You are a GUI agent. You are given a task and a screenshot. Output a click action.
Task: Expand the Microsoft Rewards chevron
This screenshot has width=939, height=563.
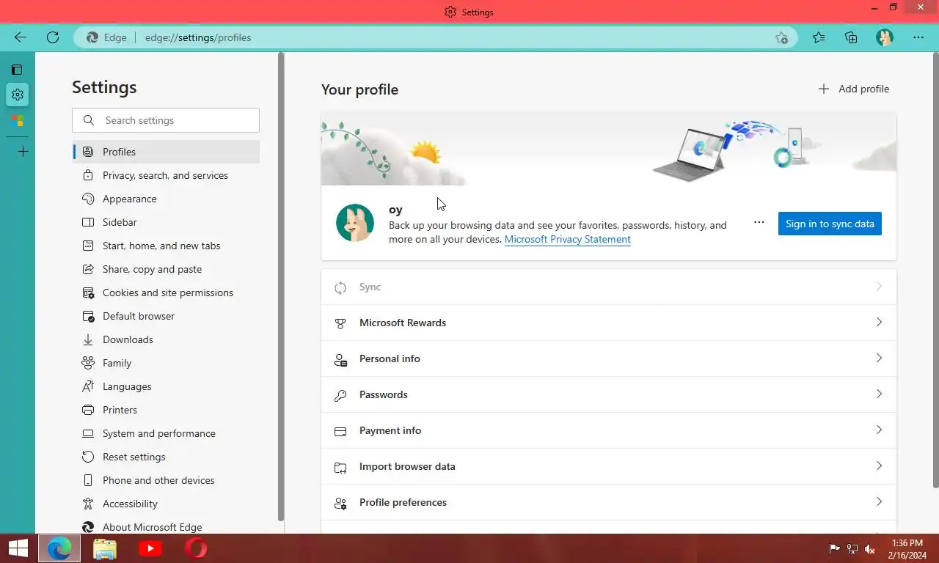click(x=879, y=323)
